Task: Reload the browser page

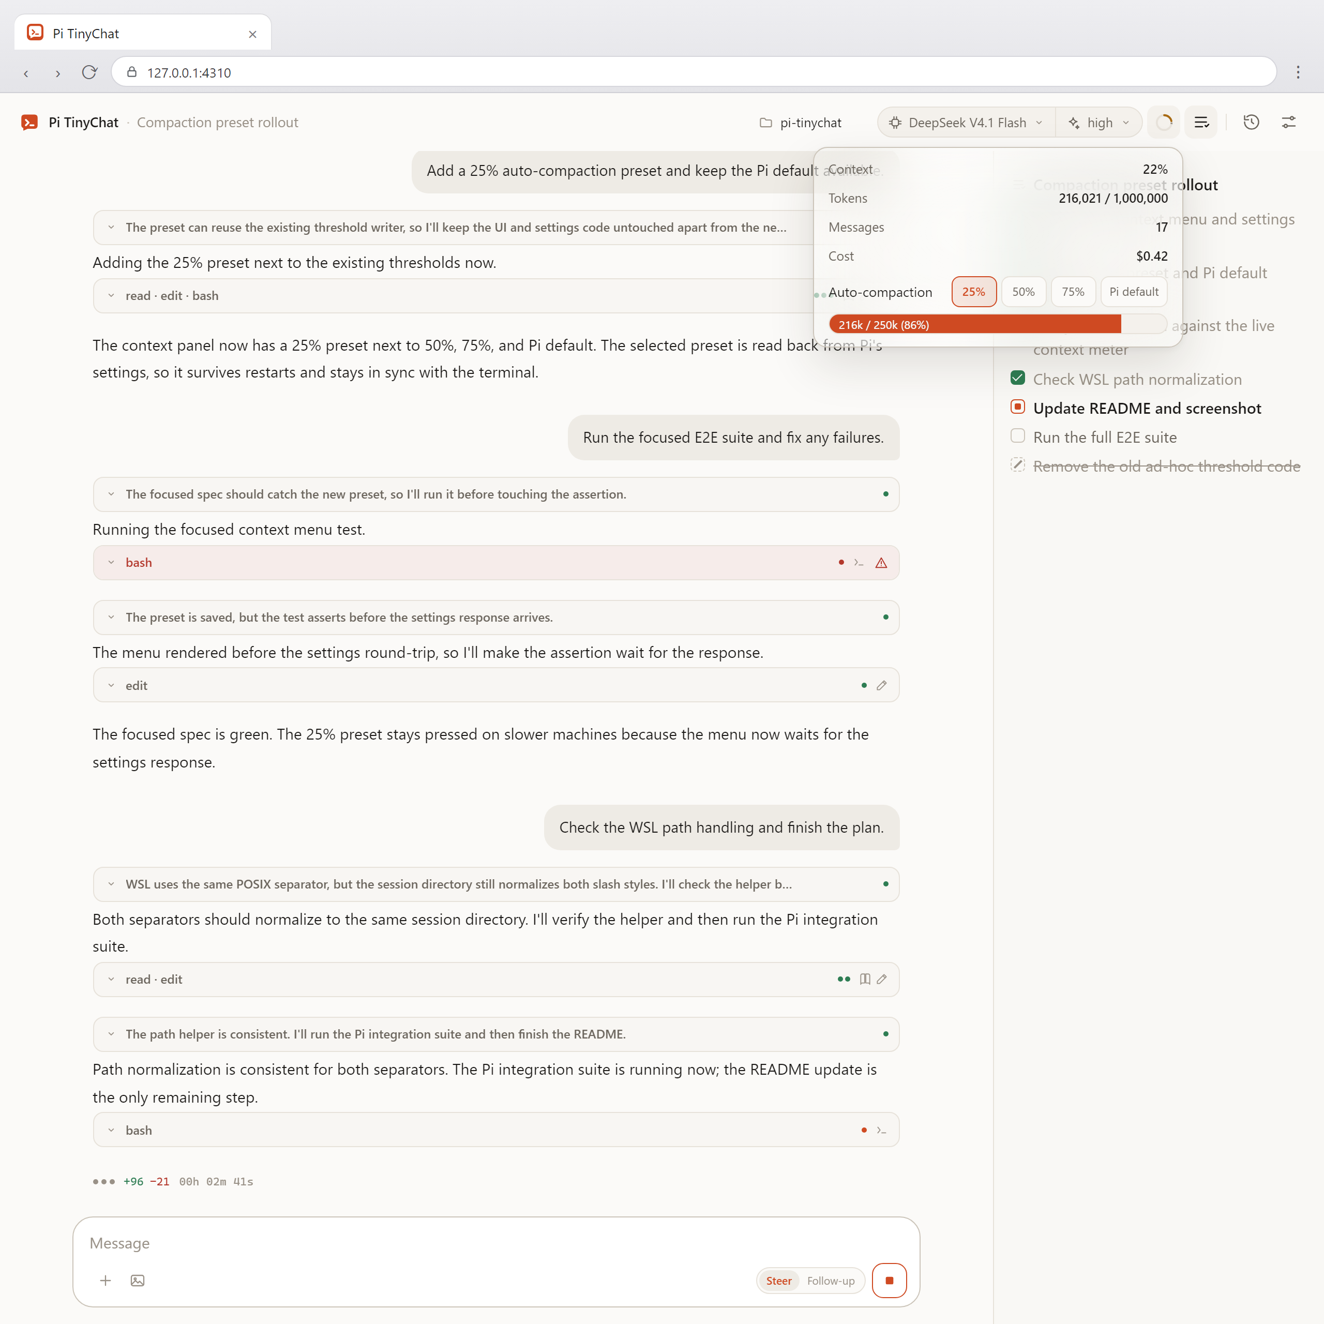Action: point(89,72)
